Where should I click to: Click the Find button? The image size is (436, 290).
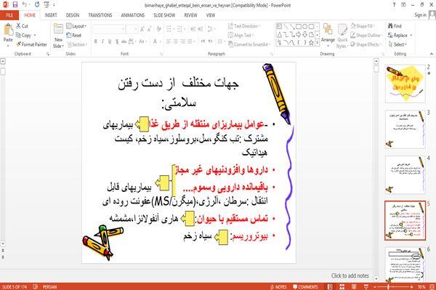[x=395, y=26]
